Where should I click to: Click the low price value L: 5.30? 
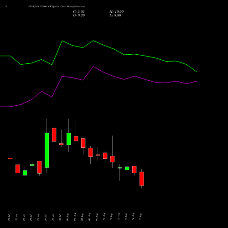coord(115,16)
